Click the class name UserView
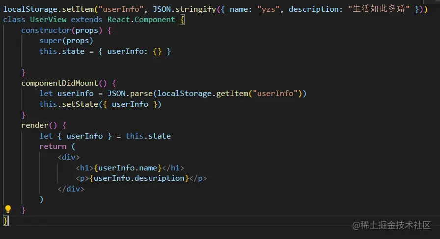This screenshot has height=239, width=440. (x=48, y=20)
